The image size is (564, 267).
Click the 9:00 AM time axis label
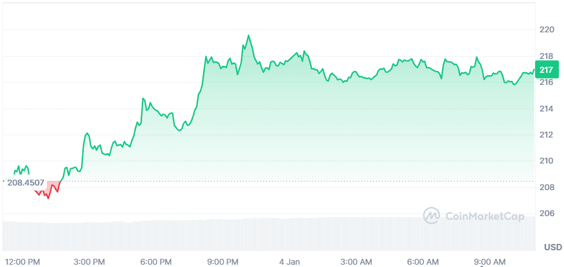point(489,261)
